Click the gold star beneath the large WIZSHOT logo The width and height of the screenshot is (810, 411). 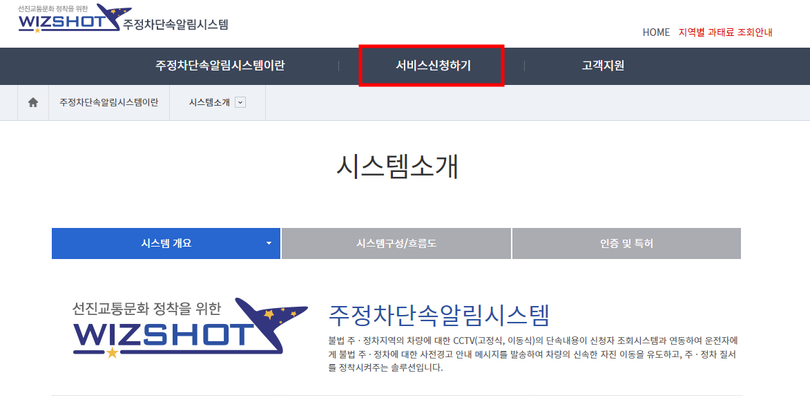pos(112,352)
